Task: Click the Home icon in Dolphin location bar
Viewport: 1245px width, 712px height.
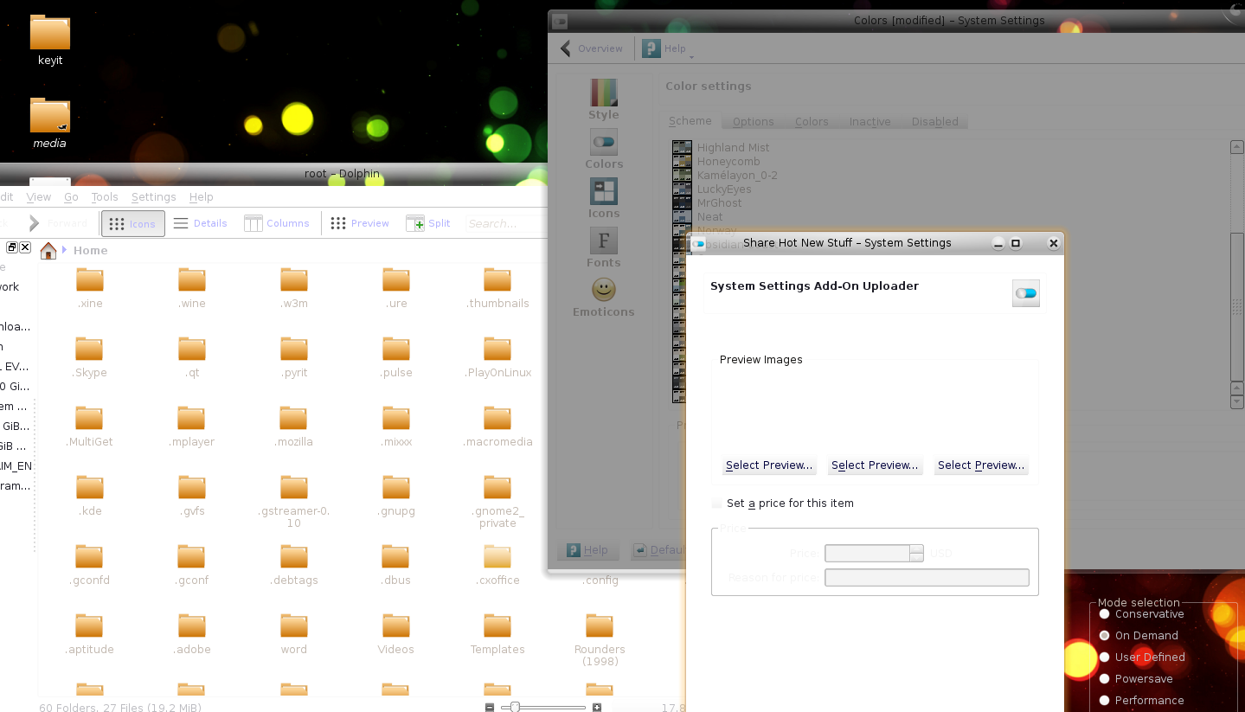Action: pyautogui.click(x=48, y=250)
